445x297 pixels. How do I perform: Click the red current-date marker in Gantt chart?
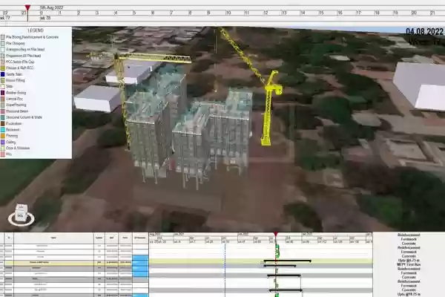[x=276, y=234]
